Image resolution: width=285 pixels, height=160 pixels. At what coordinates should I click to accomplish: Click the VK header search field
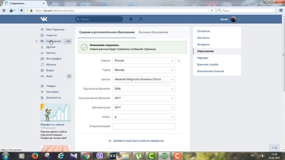pyautogui.click(x=99, y=19)
